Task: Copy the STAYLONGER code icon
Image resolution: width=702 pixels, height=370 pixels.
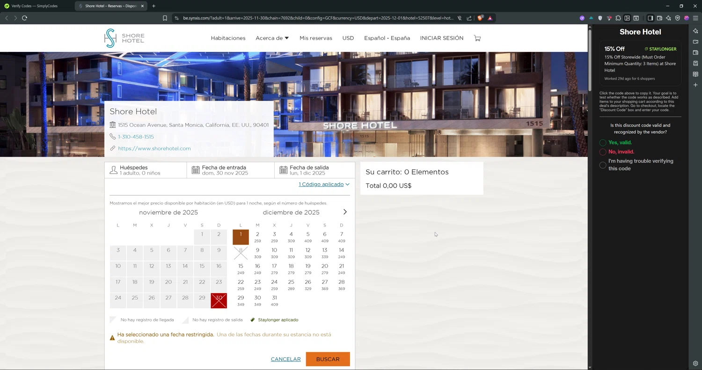Action: point(646,49)
